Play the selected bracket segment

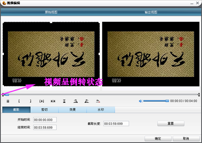pyautogui.click(x=42, y=101)
